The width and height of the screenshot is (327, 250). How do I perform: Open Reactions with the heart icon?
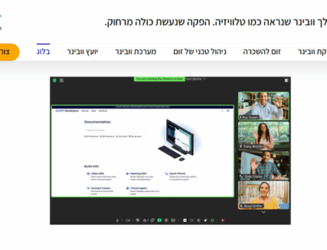(x=192, y=220)
